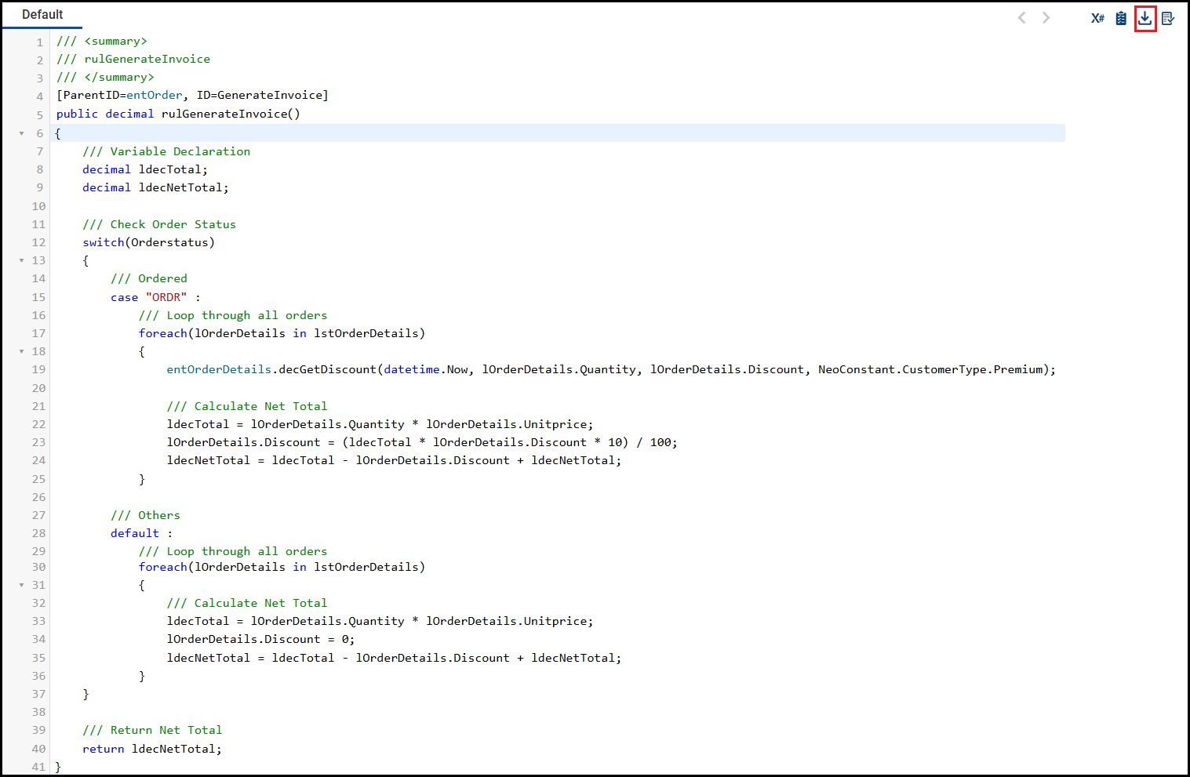Click the declaration "decimal ldecNetTotal;"
The width and height of the screenshot is (1190, 777).
tap(155, 187)
